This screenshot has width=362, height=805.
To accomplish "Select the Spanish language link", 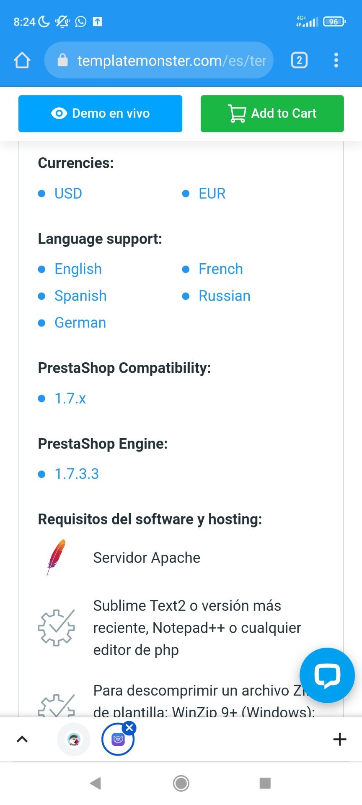I will point(80,296).
